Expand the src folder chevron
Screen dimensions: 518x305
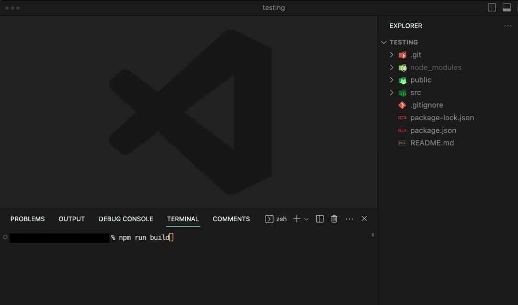coord(392,92)
